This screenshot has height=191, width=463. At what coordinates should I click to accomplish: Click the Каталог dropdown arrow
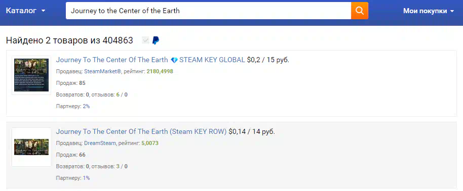coord(44,11)
